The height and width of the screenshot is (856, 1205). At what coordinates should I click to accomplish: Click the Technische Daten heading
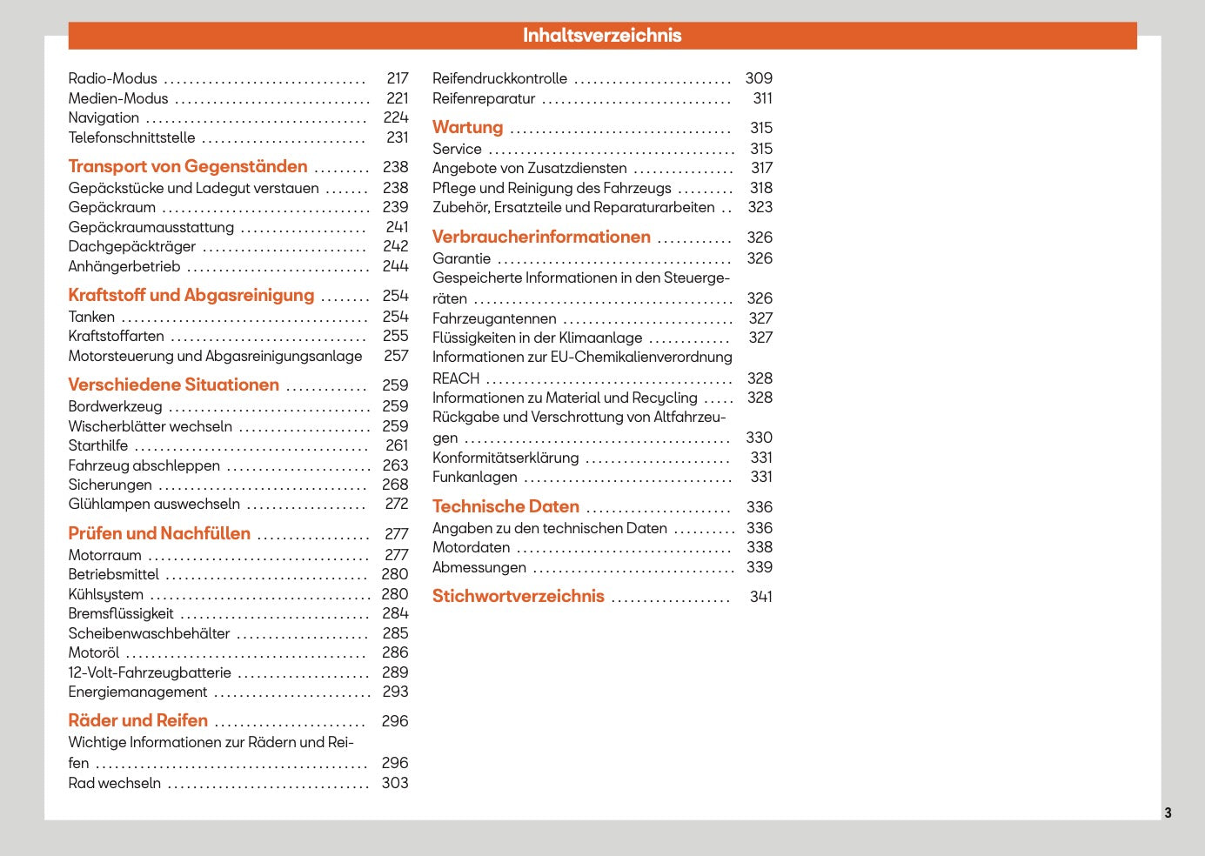click(505, 507)
